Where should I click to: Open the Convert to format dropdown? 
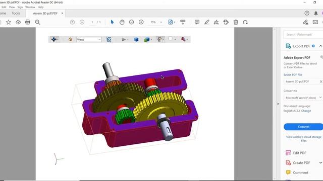click(303, 98)
